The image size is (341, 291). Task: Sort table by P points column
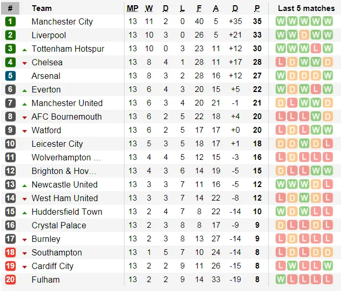[x=257, y=8]
